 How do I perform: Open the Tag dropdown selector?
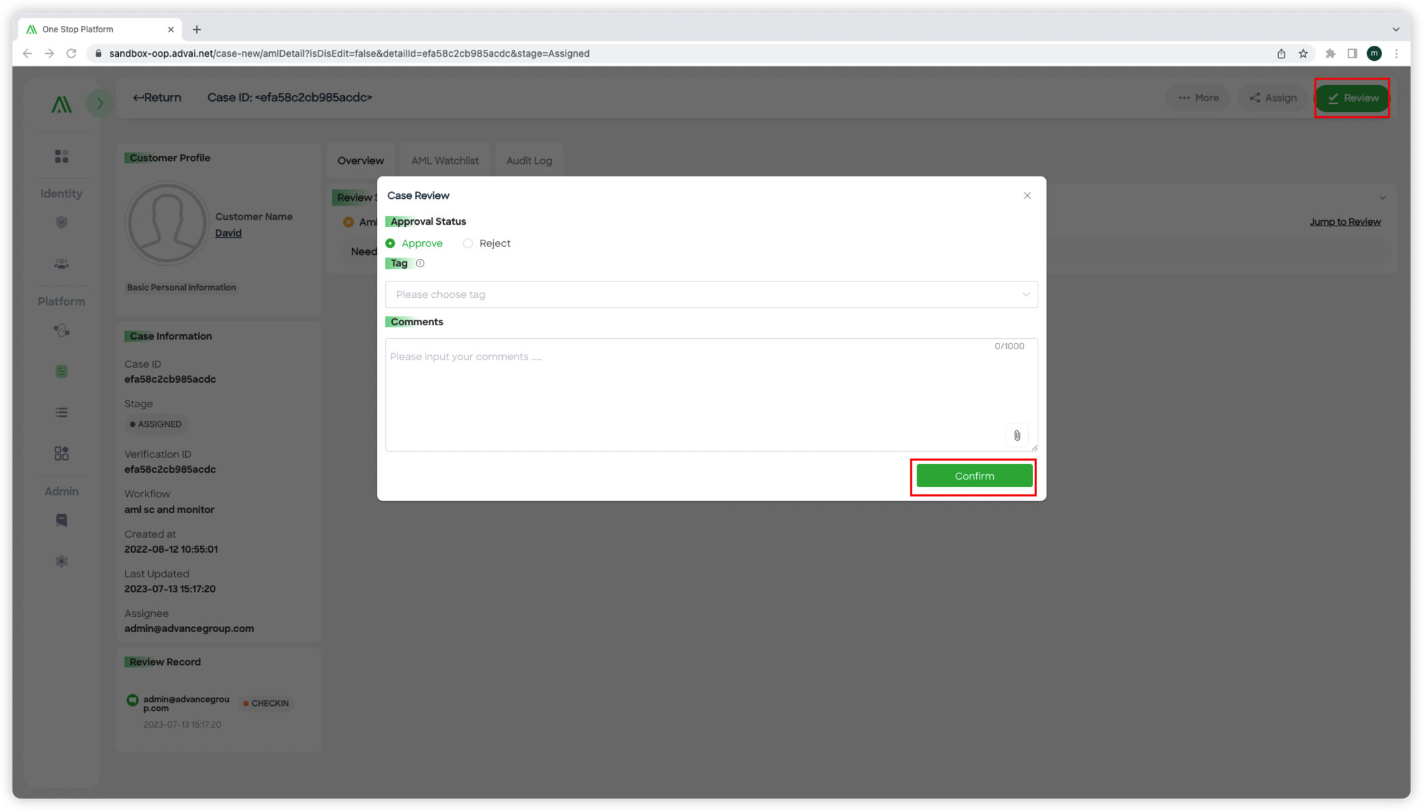710,294
